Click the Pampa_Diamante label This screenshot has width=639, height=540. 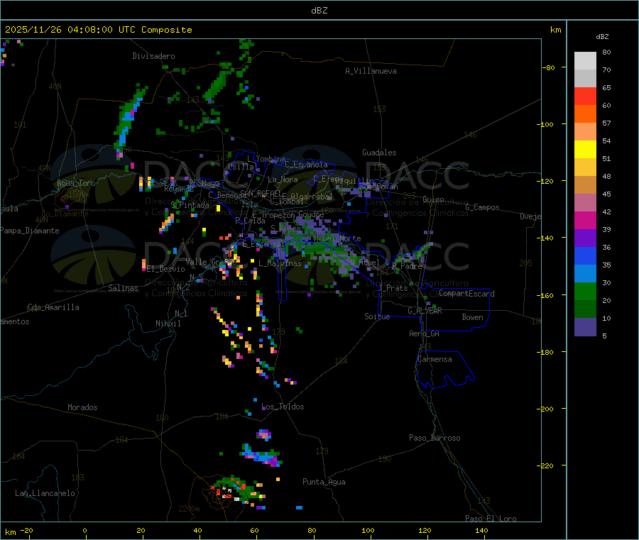click(x=30, y=231)
